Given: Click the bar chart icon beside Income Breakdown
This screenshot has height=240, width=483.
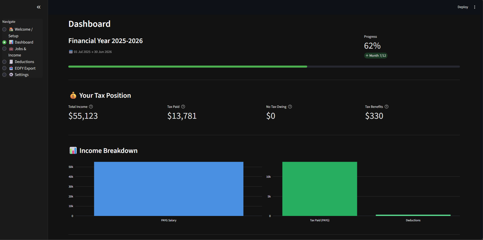Looking at the screenshot, I should pyautogui.click(x=73, y=150).
